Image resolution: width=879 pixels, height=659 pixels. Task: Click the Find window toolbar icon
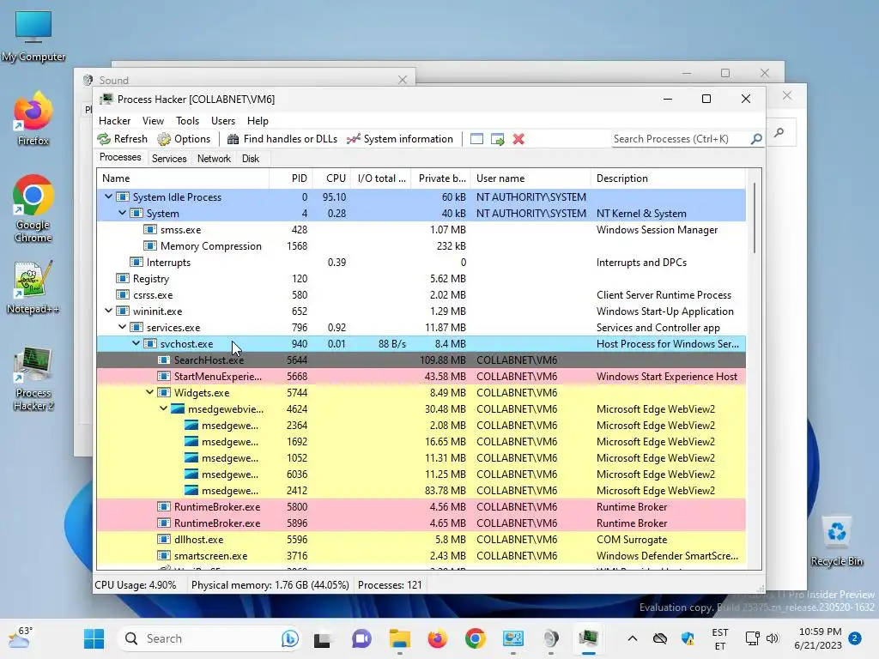[476, 139]
